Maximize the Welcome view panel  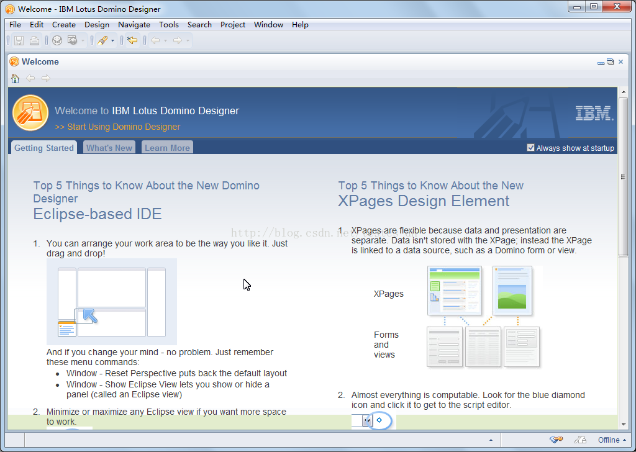point(611,61)
